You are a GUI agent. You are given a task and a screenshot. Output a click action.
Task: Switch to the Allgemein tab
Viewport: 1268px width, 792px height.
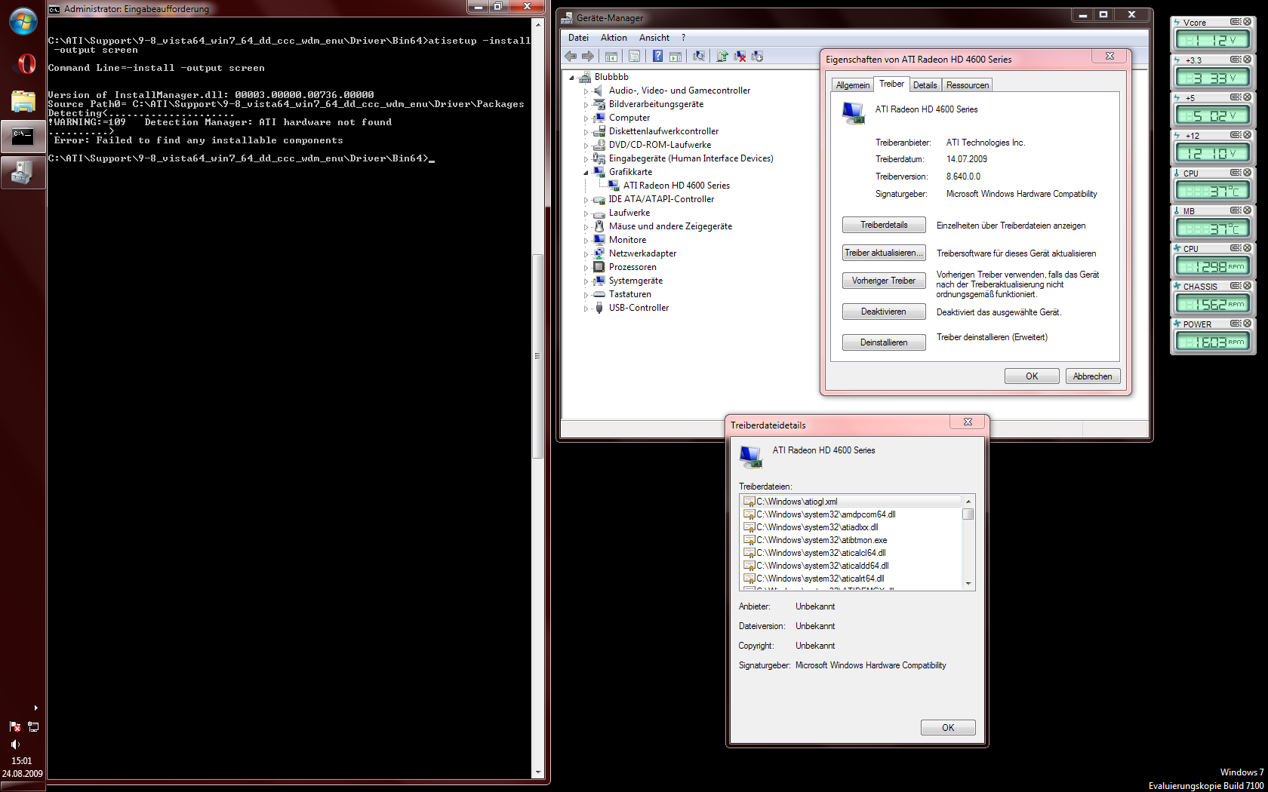click(853, 85)
